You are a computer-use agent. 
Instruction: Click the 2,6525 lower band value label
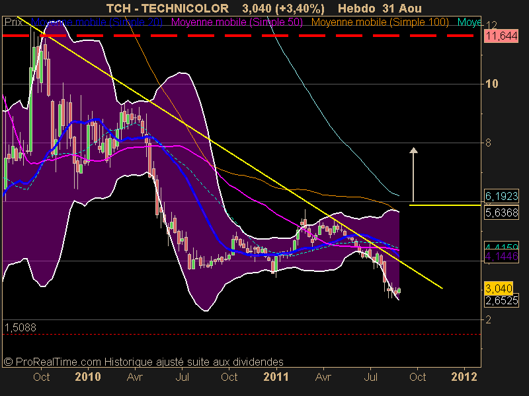click(501, 300)
